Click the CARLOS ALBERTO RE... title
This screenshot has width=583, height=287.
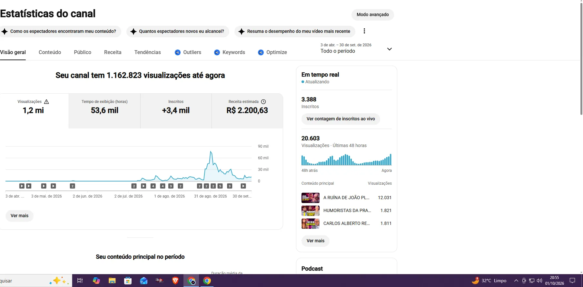tap(347, 223)
